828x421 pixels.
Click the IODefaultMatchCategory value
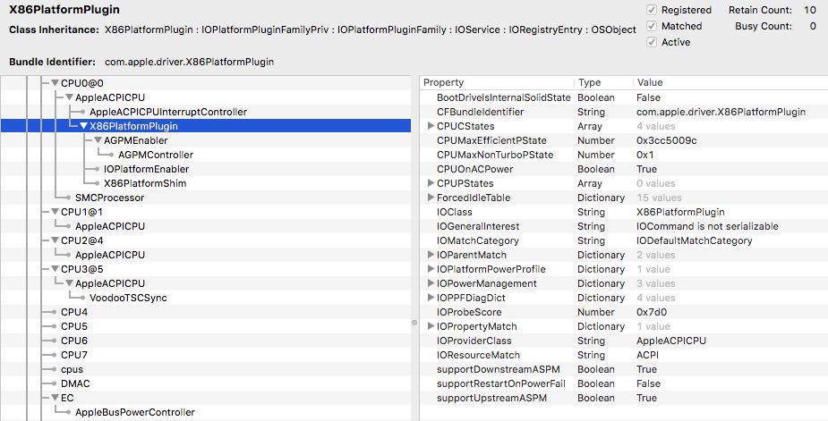[x=695, y=240]
